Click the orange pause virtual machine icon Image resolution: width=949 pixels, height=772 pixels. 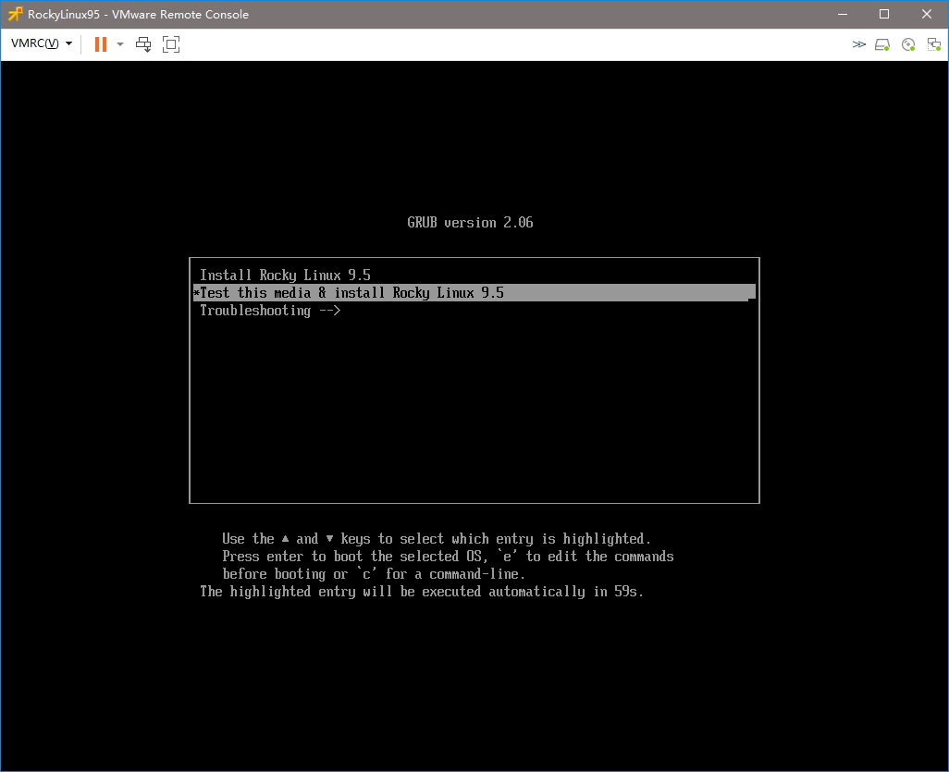[x=101, y=44]
